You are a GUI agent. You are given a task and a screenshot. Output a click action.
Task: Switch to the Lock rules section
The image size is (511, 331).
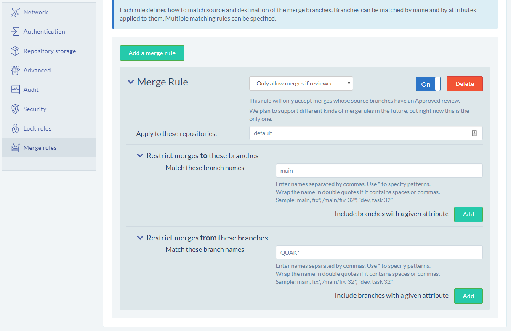37,128
